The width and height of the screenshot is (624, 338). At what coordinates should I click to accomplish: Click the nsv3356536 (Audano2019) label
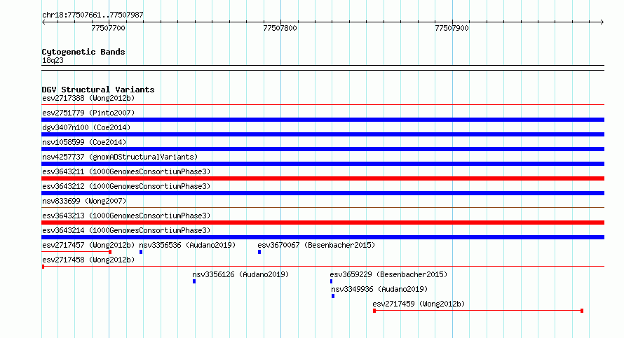[187, 245]
